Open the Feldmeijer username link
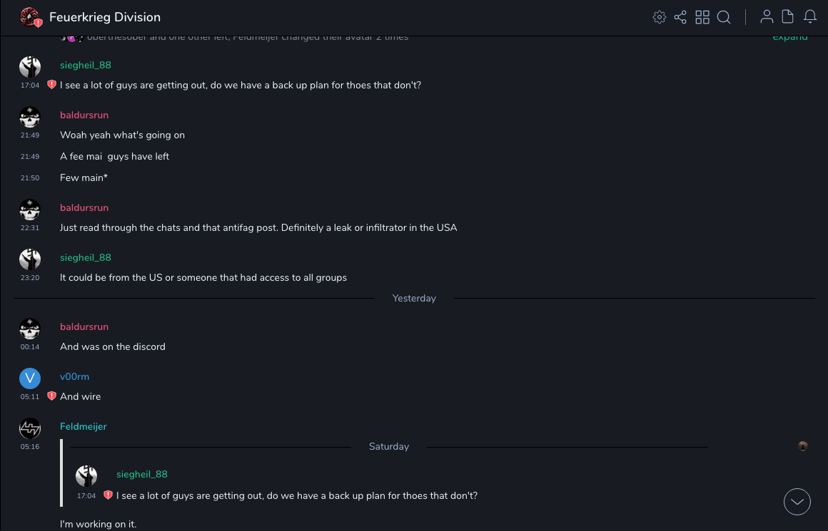 click(84, 426)
